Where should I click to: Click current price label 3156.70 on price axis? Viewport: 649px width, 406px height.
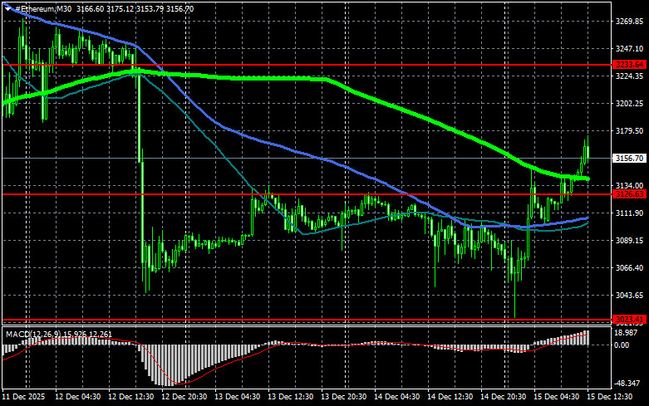(x=629, y=159)
